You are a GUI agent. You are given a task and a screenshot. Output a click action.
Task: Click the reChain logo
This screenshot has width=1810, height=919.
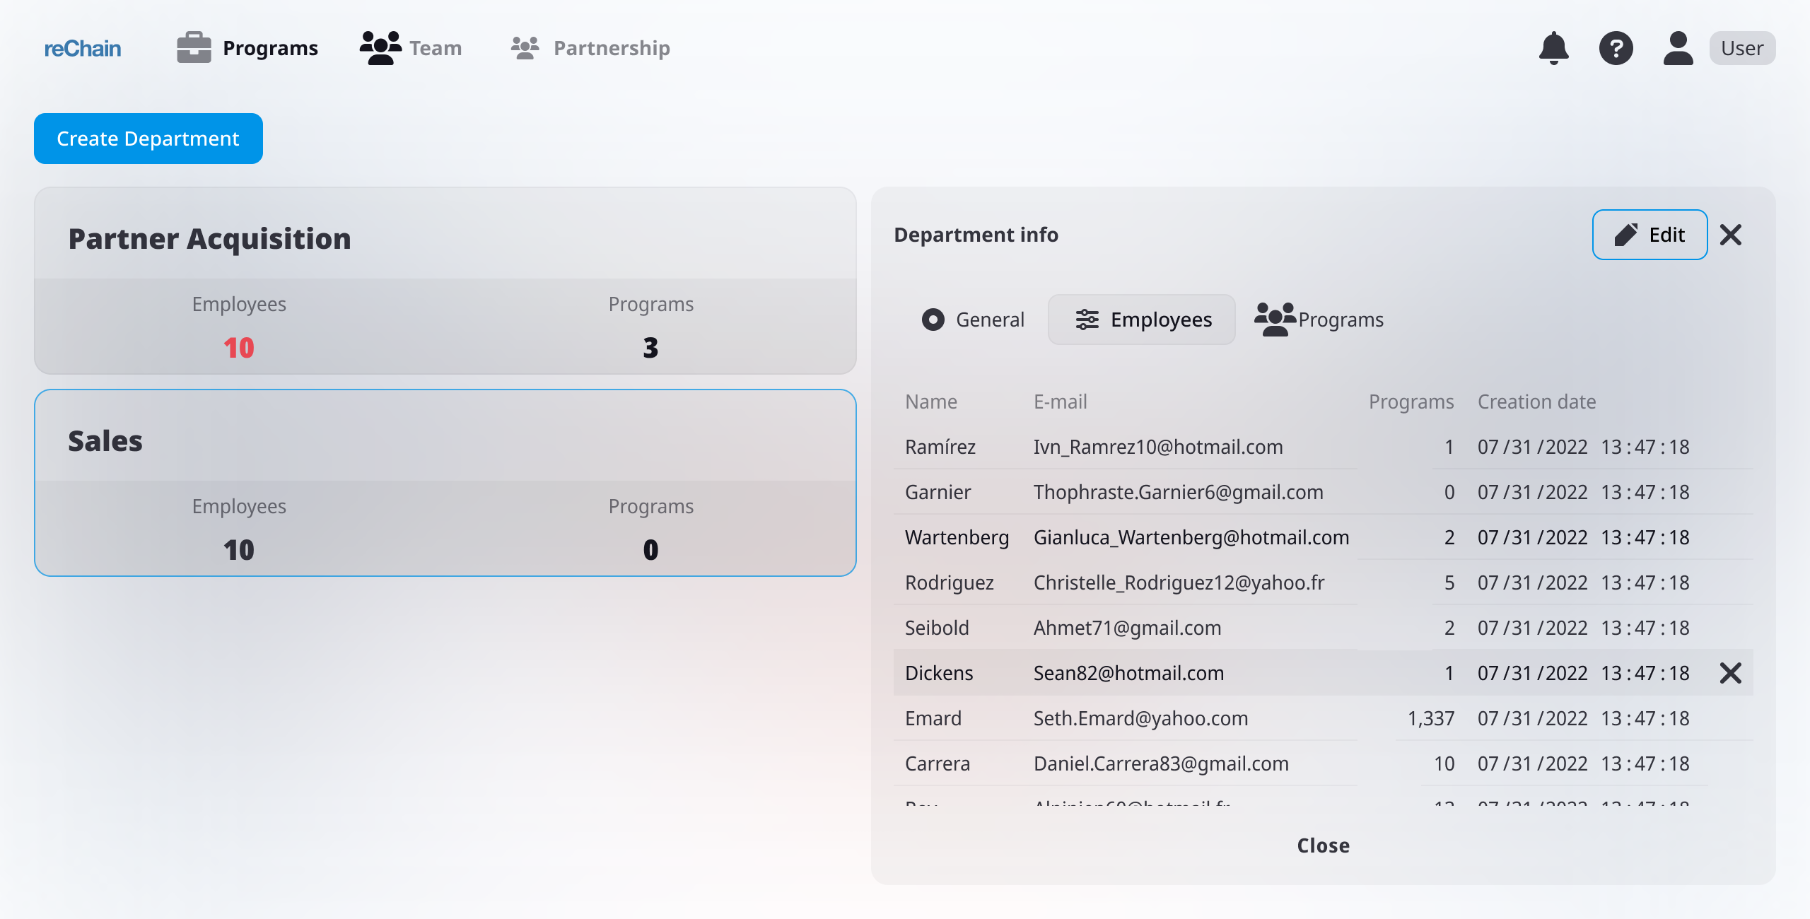pos(83,48)
